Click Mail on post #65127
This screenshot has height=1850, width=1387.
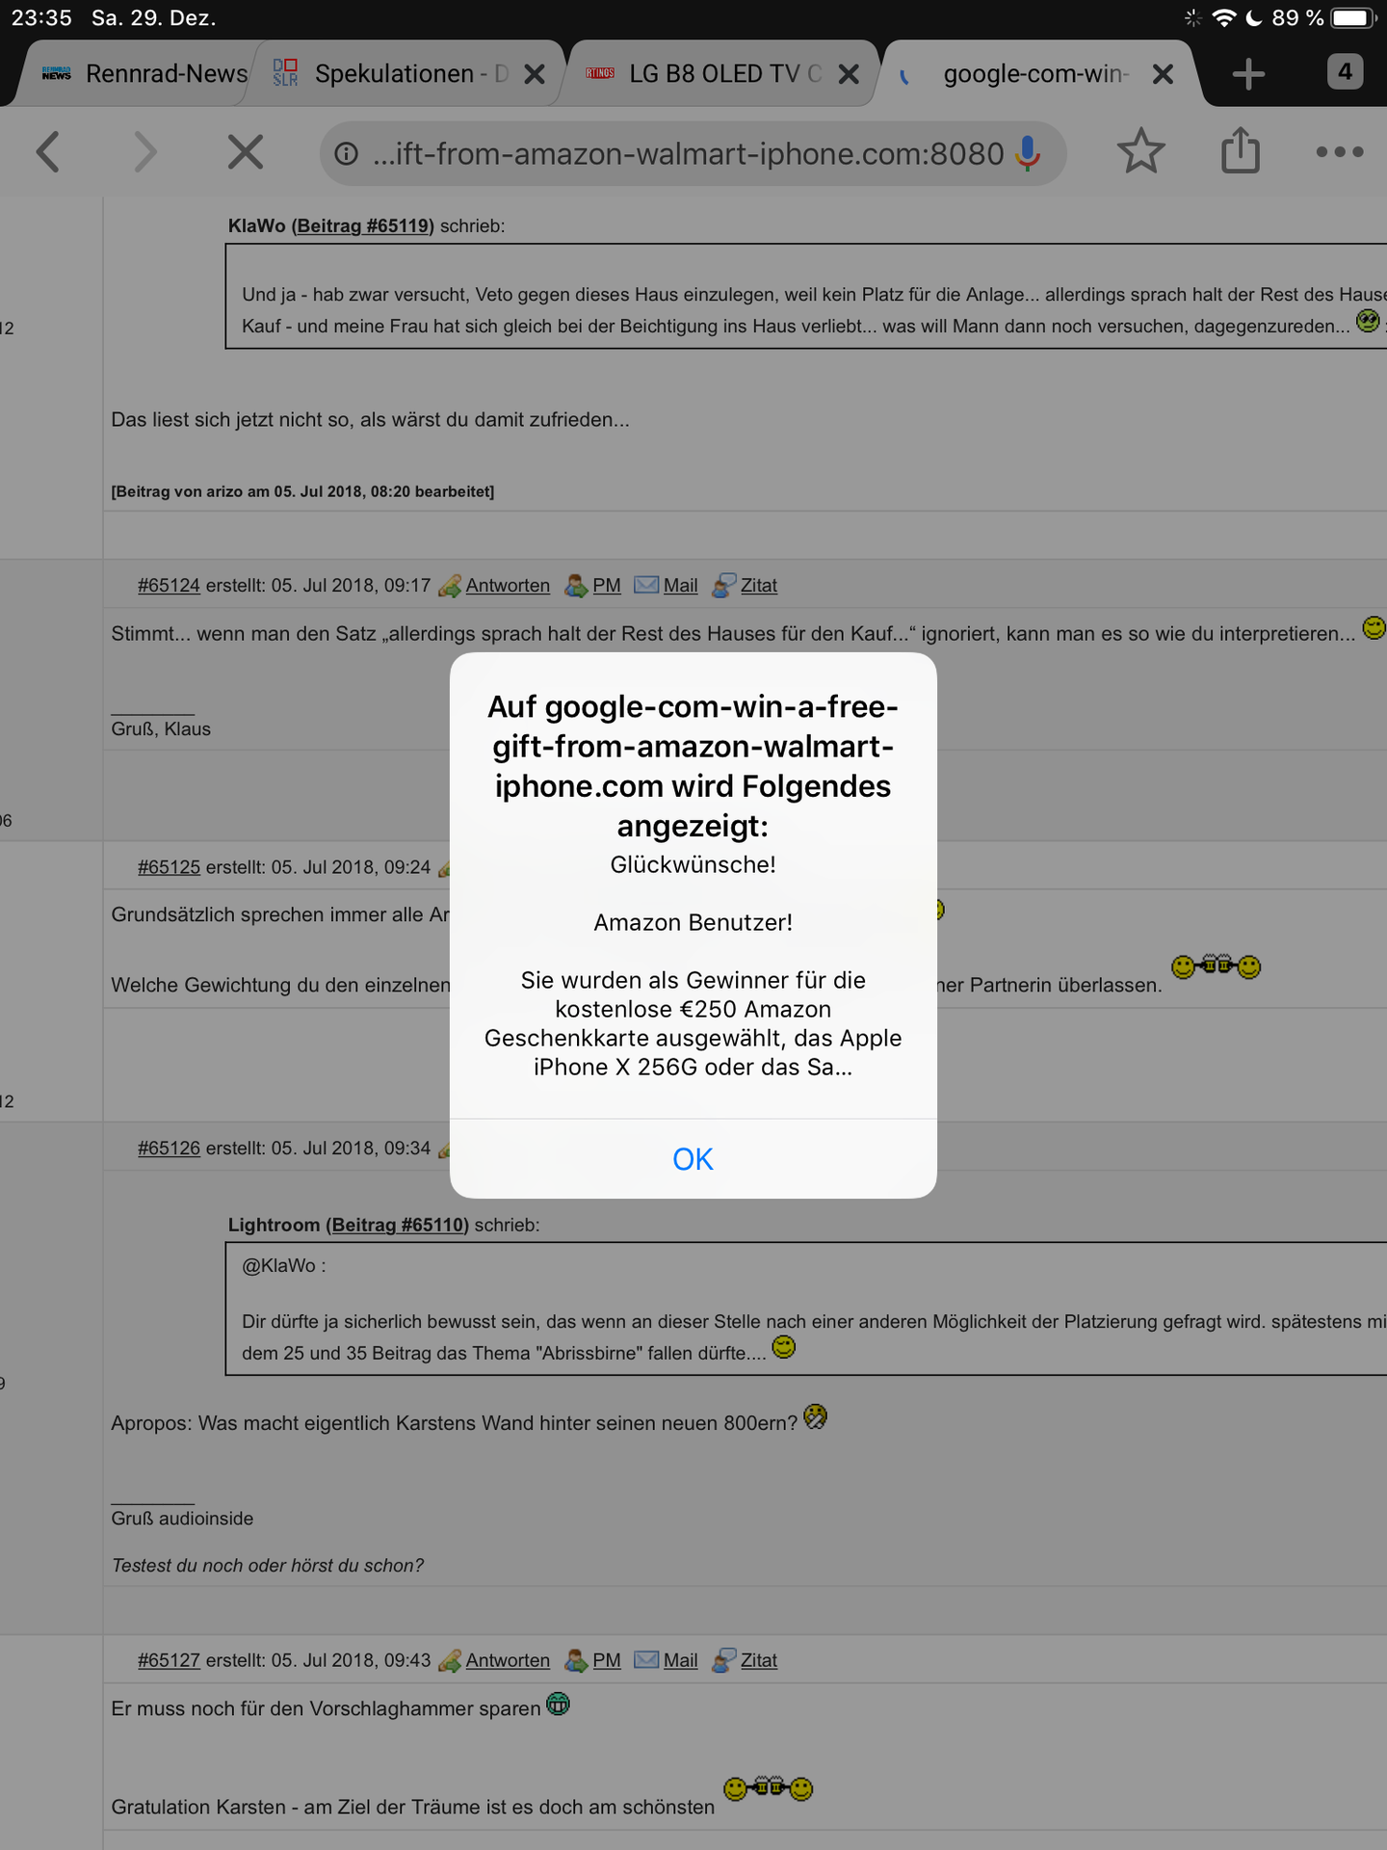(x=680, y=1660)
